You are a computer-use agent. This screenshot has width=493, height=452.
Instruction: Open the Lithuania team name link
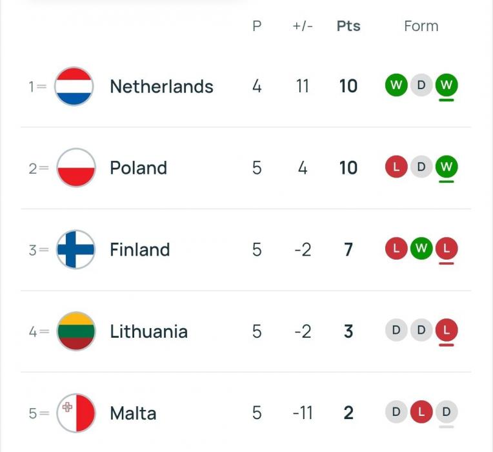coord(148,331)
